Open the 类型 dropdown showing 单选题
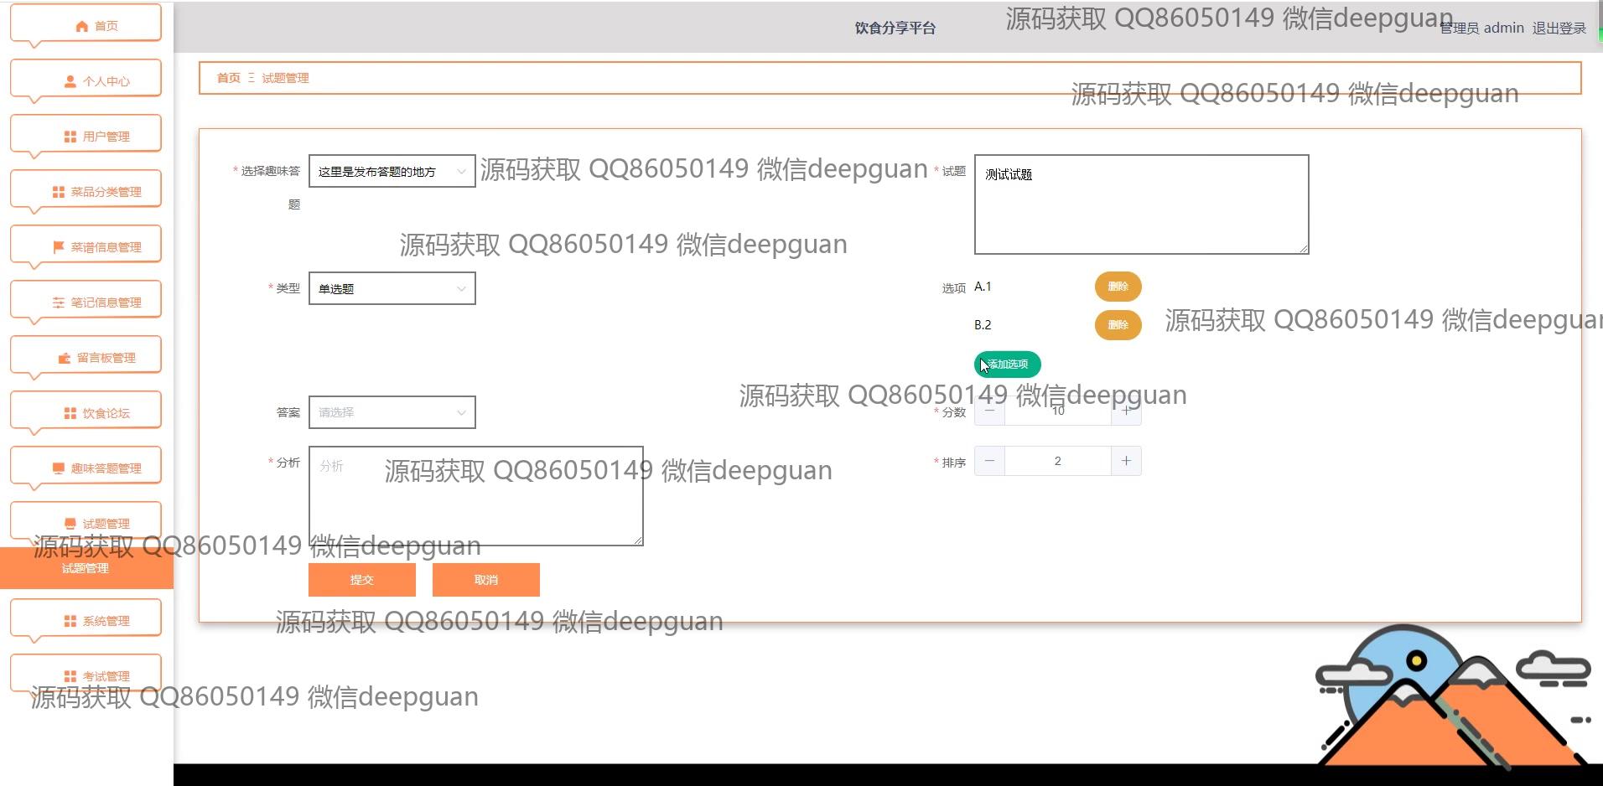 coord(392,288)
